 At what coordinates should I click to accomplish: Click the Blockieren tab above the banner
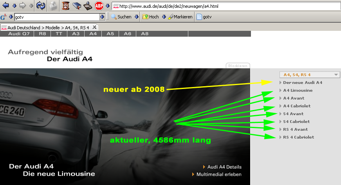point(238,66)
